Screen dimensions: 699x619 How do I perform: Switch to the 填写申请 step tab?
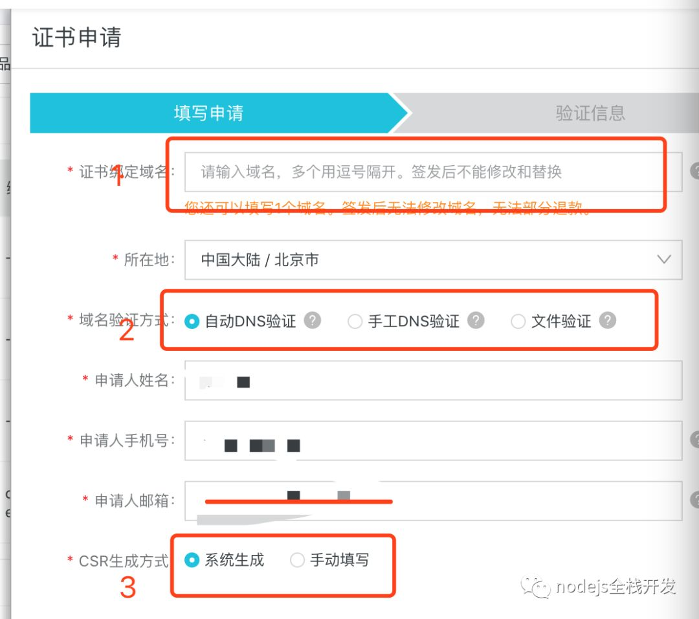(208, 113)
